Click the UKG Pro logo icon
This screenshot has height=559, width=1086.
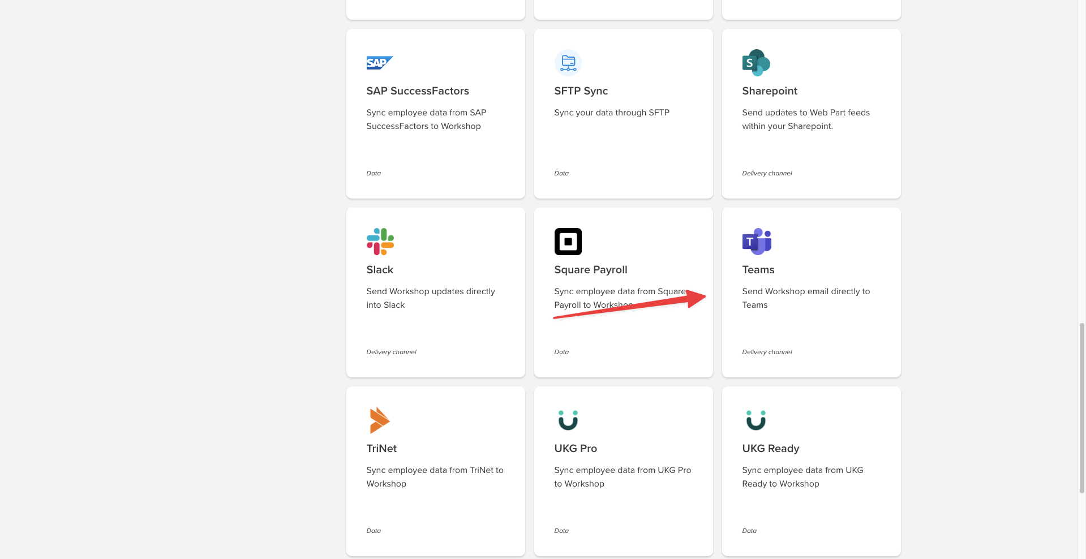point(568,420)
